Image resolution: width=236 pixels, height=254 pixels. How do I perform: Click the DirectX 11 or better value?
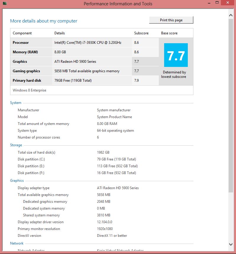coord(112,236)
